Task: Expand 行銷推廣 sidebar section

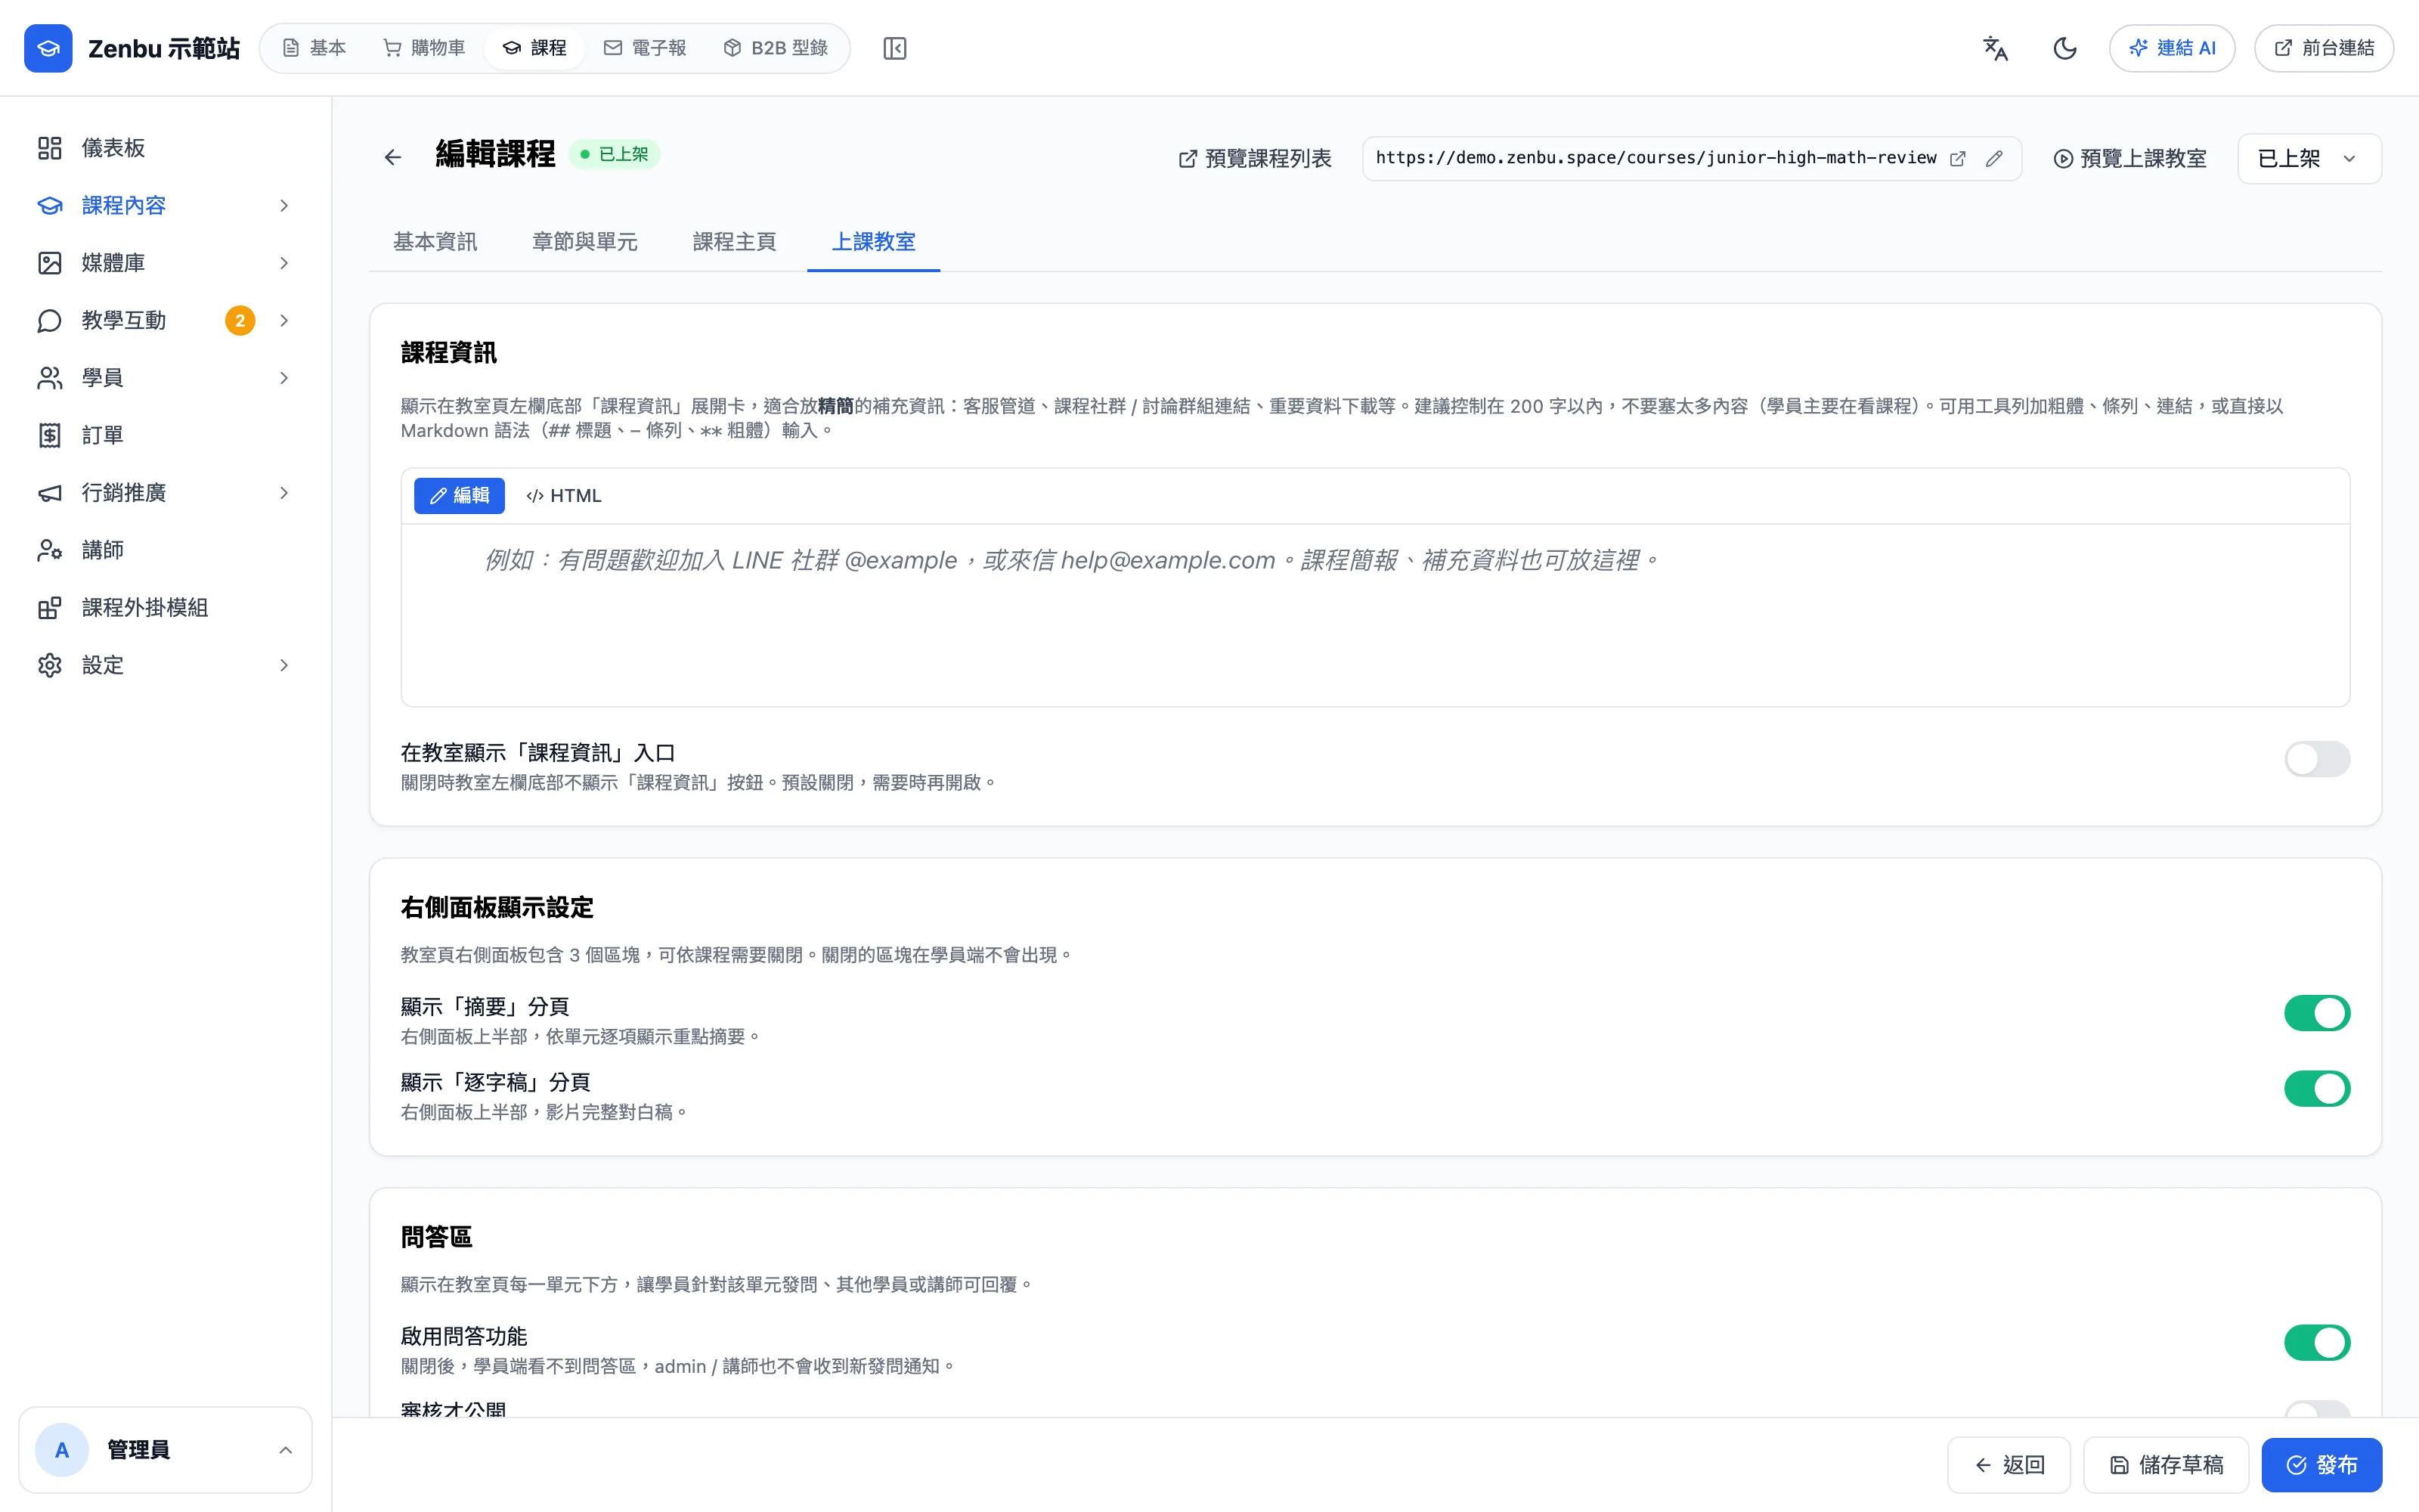Action: click(x=284, y=493)
